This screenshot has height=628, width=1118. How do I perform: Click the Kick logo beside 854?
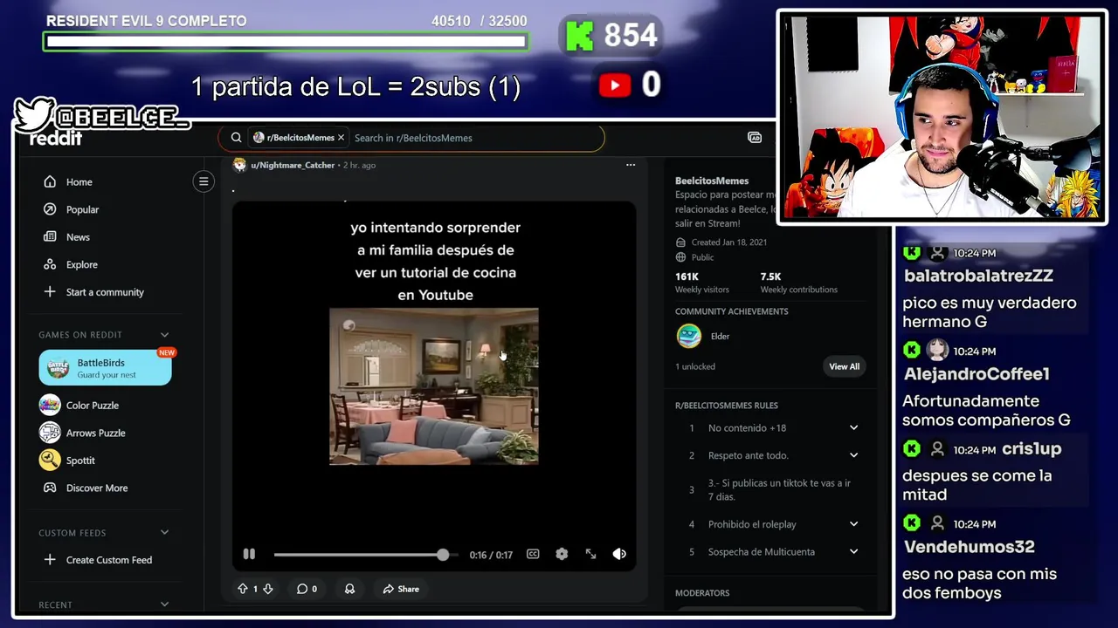pyautogui.click(x=579, y=36)
